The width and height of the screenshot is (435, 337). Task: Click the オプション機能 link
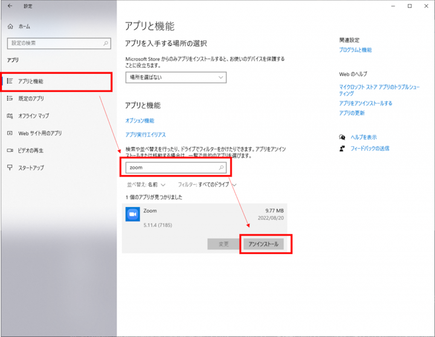pos(140,121)
